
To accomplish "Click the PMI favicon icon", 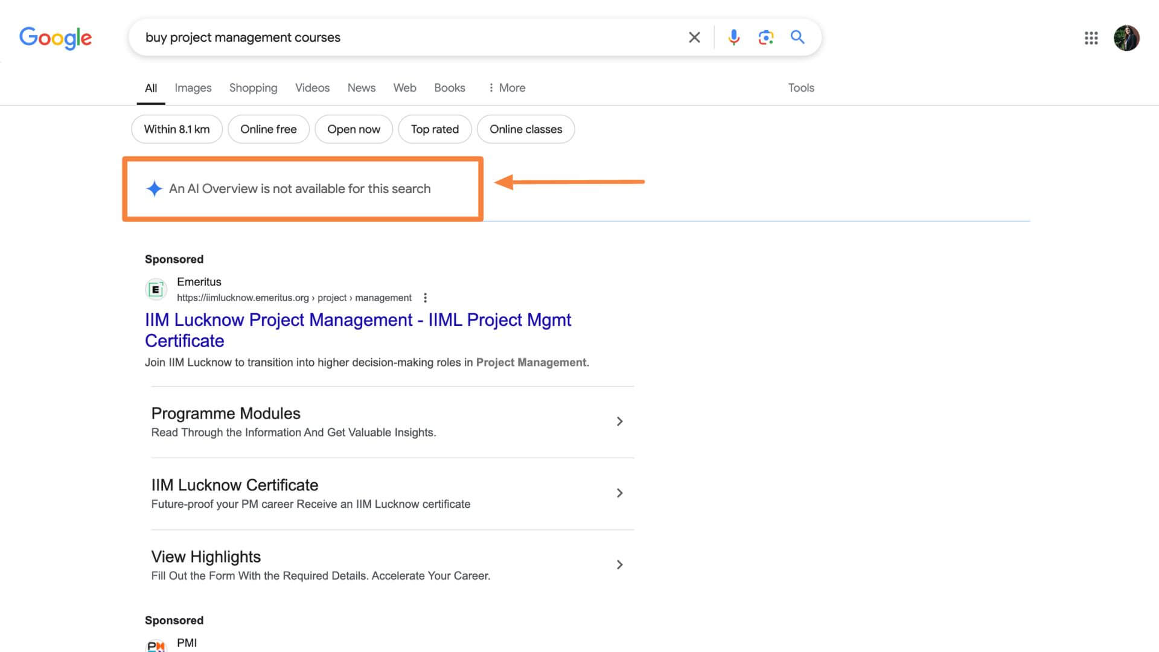I will coord(156,645).
